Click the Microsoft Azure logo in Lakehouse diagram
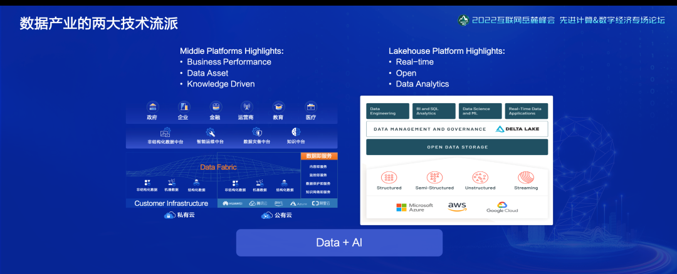This screenshot has height=274, width=677. pos(414,208)
